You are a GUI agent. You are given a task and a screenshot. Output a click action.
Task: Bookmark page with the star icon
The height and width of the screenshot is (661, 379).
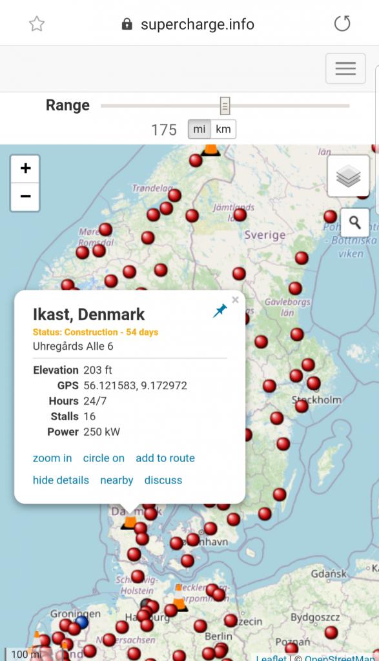coord(37,24)
